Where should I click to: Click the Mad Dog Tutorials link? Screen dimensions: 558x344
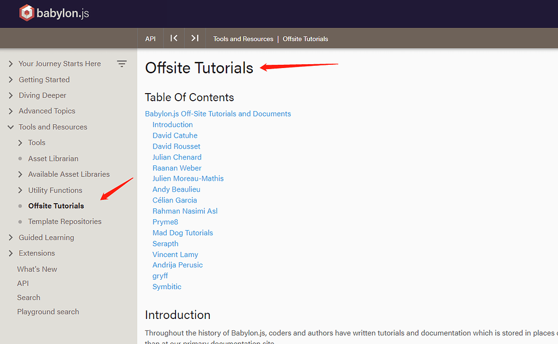pyautogui.click(x=183, y=232)
